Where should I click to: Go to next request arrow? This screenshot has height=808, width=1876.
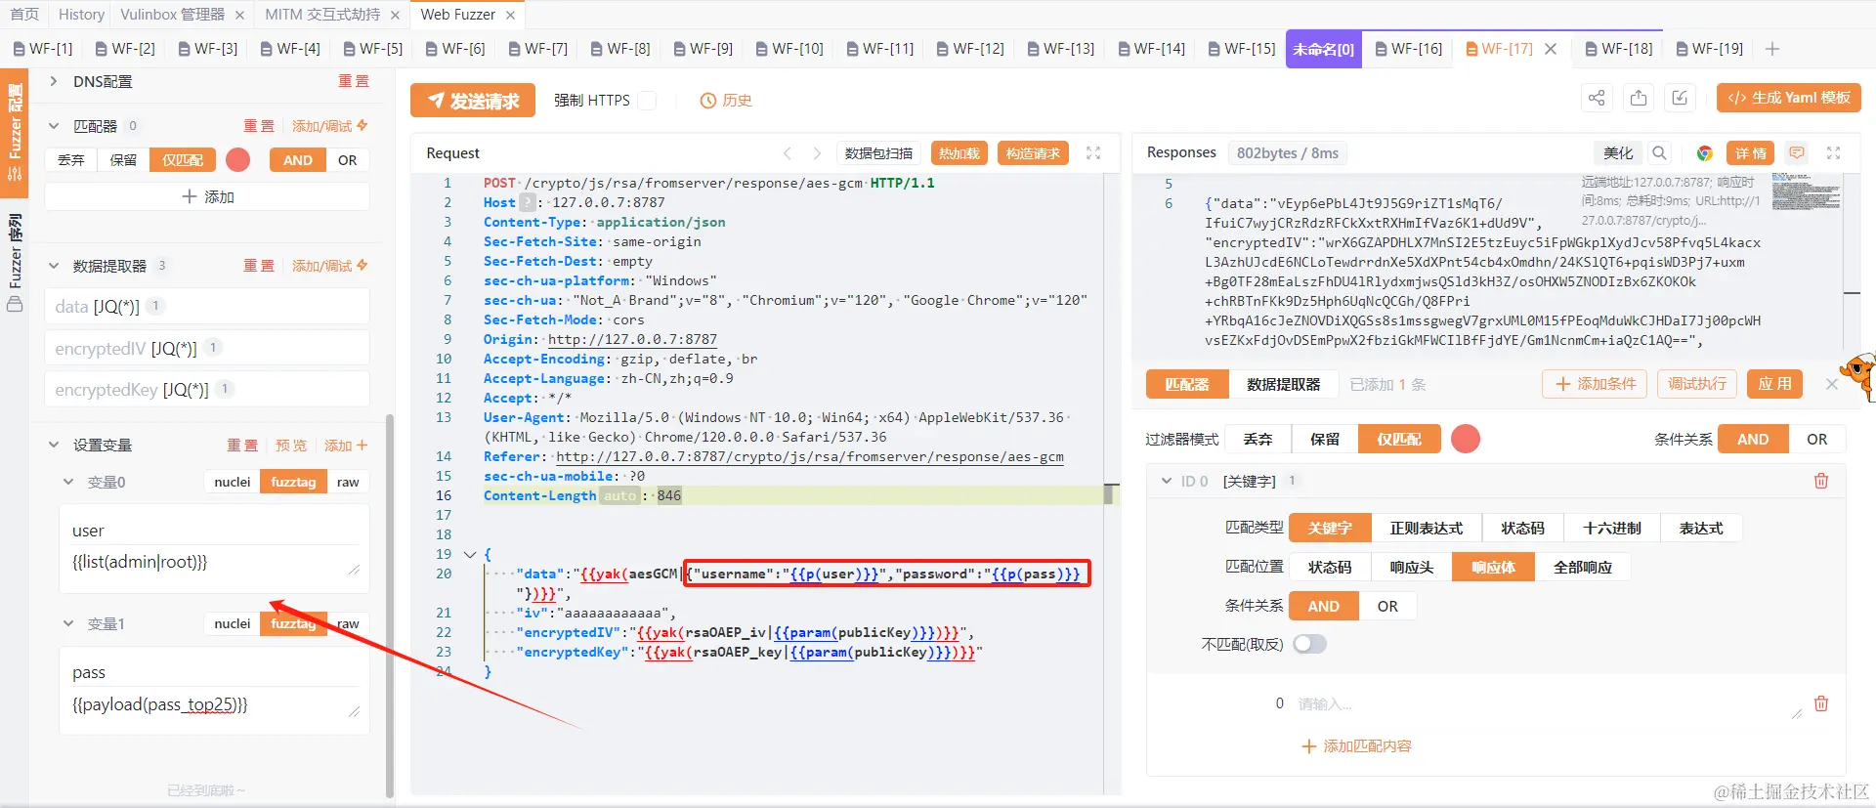pos(817,153)
